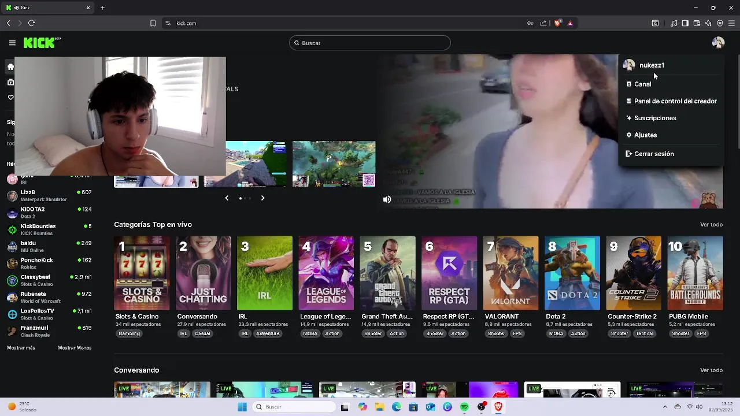Screen dimensions: 740x416
Task: Show the previous featured stream carousel arrow
Action: click(x=227, y=198)
